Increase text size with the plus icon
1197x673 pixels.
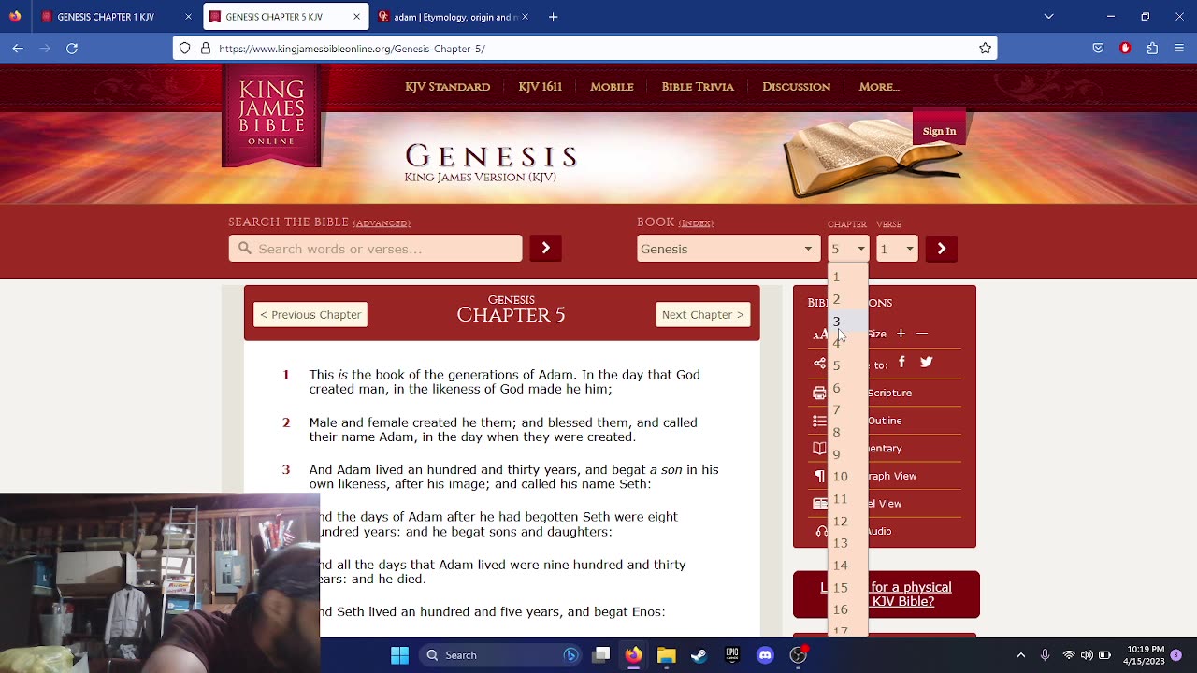click(x=901, y=334)
